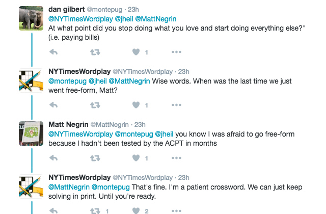The image size is (326, 214).
Task: Click @MattNegrin mention in 'Wise words' tweet
Action: click(129, 81)
